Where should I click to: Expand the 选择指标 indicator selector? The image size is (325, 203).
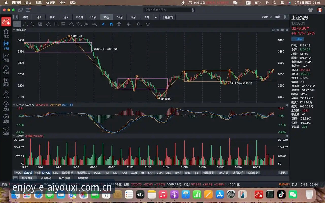pos(20,30)
